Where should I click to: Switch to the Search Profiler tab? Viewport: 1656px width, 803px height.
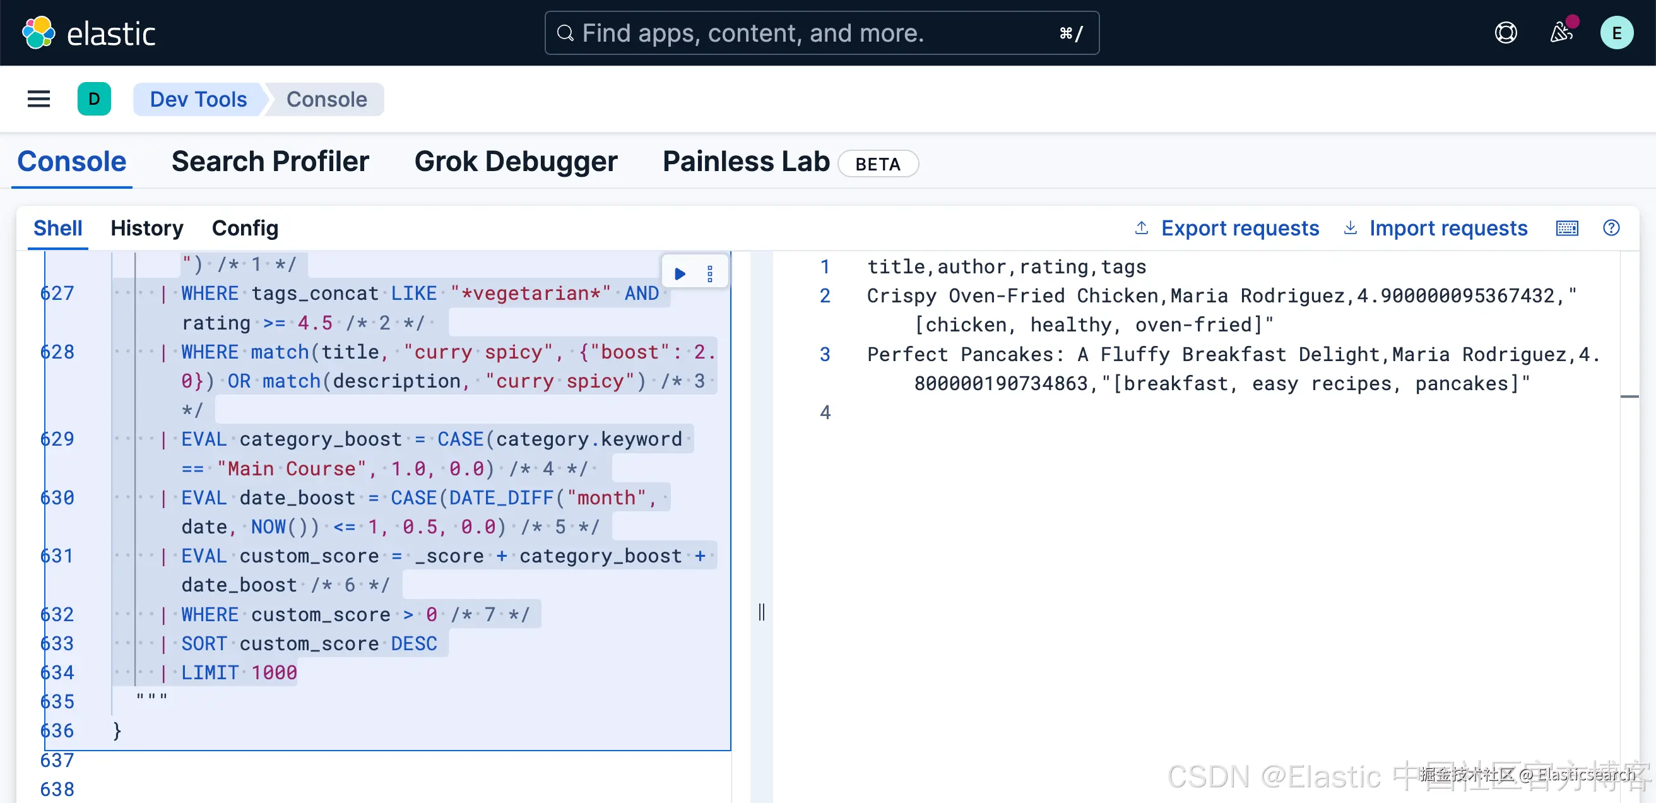[270, 162]
